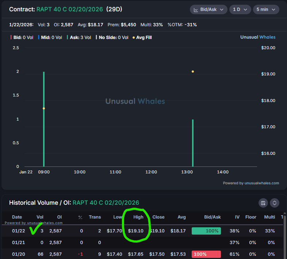Click the 09:00 green ask volume bar

(44, 119)
